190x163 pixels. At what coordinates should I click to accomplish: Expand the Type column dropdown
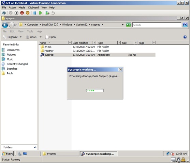119,43
